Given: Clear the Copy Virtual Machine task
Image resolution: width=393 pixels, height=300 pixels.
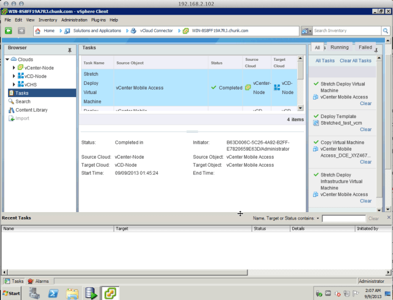Looking at the screenshot, I should pos(366,162).
